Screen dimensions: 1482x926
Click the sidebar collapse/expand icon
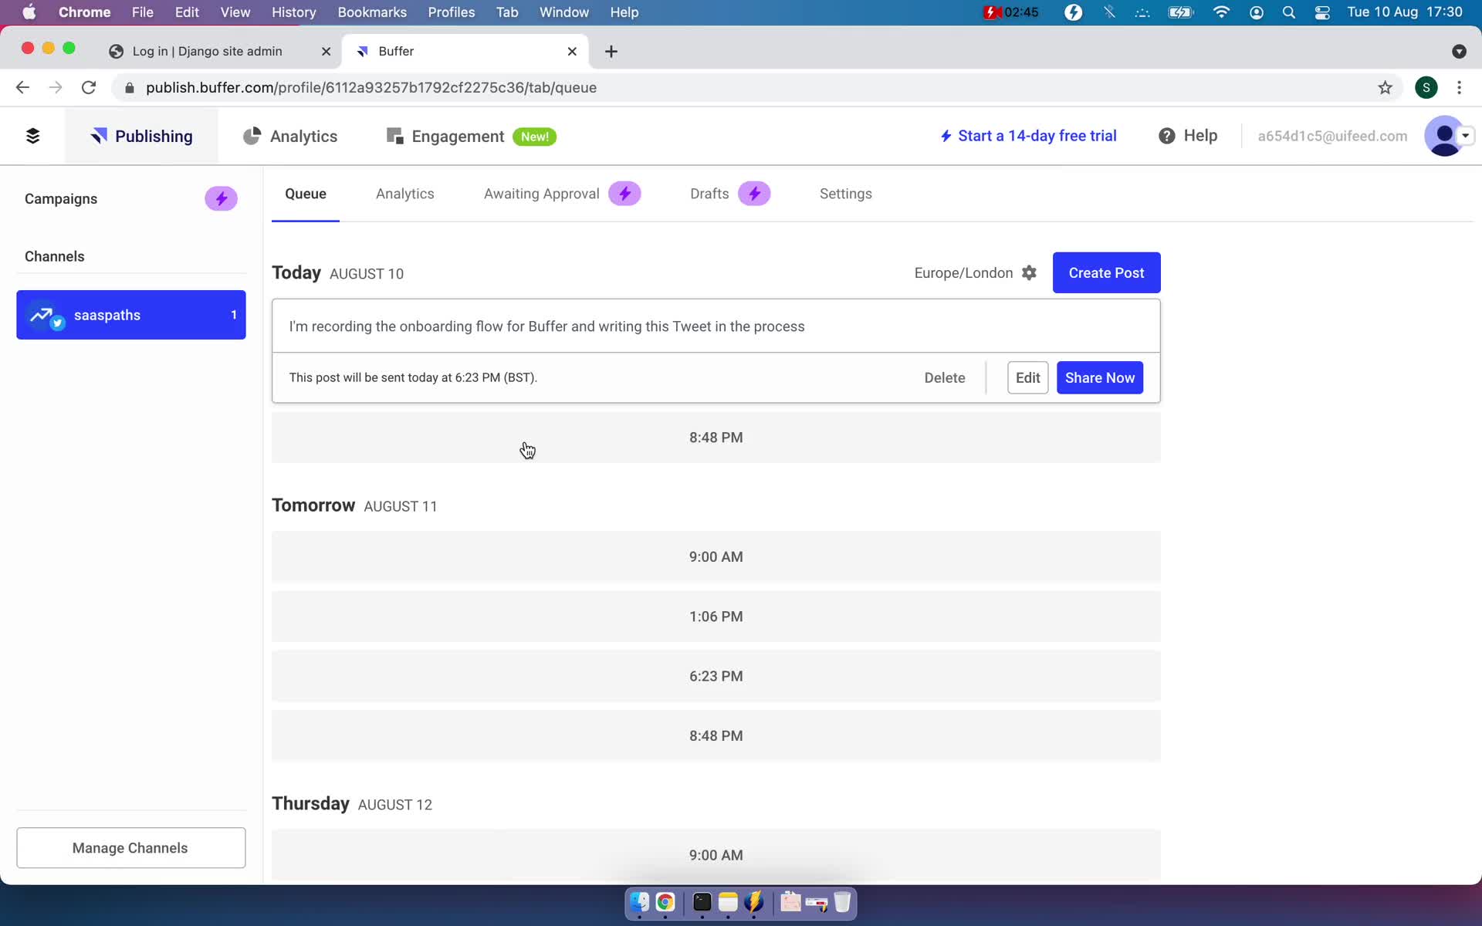(x=32, y=136)
